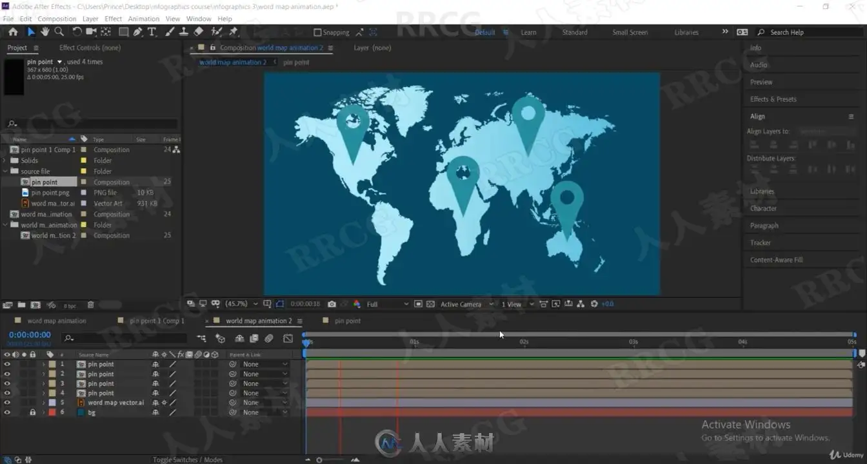Open the magnification 45.7% dropdown
Image resolution: width=867 pixels, height=464 pixels.
point(241,304)
